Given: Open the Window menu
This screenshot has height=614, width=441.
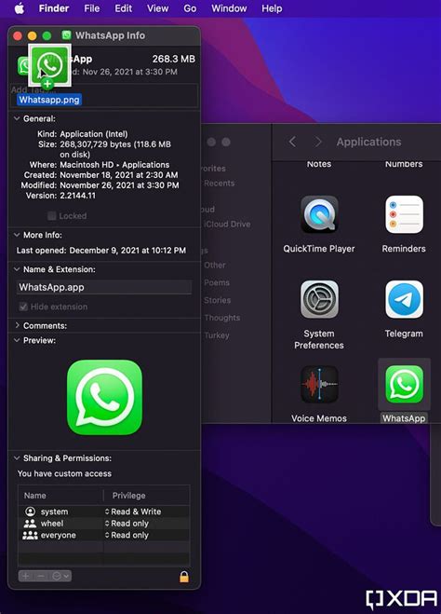Looking at the screenshot, I should click(x=229, y=8).
